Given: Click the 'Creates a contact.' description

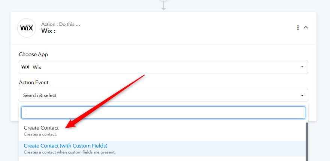Looking at the screenshot, I should pos(40,134).
